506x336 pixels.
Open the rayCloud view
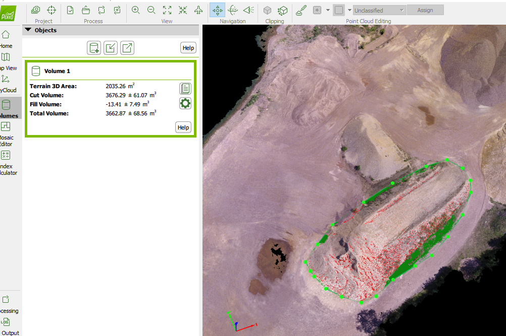point(6,83)
